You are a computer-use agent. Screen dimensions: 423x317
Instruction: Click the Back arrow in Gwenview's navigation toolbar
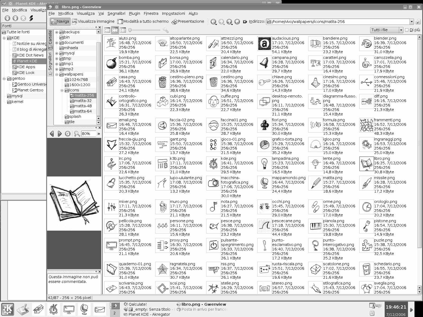213,22
